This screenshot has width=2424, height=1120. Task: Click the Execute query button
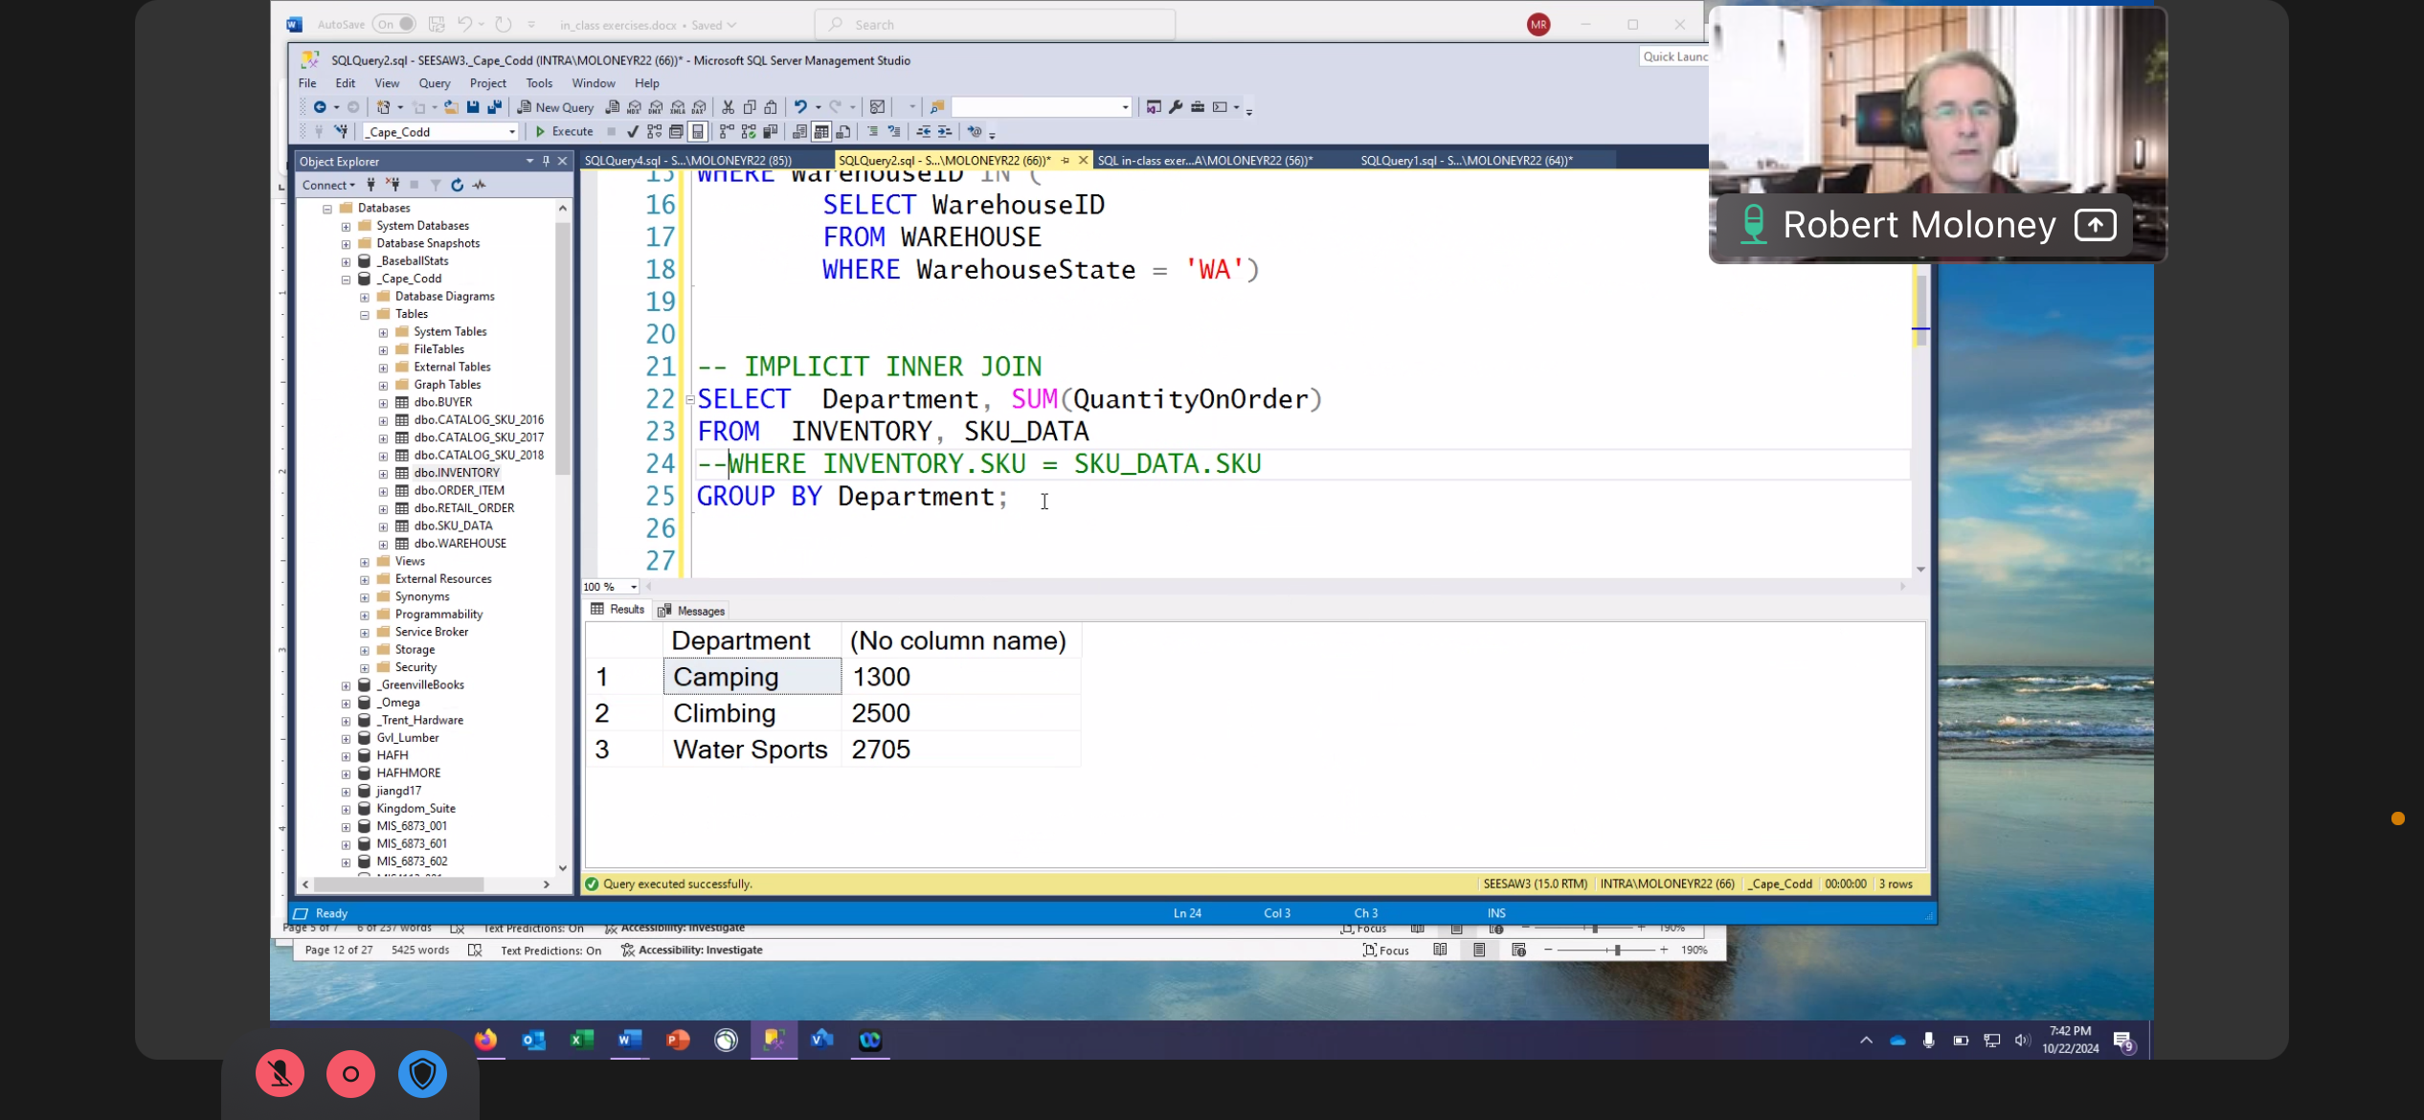(x=564, y=131)
